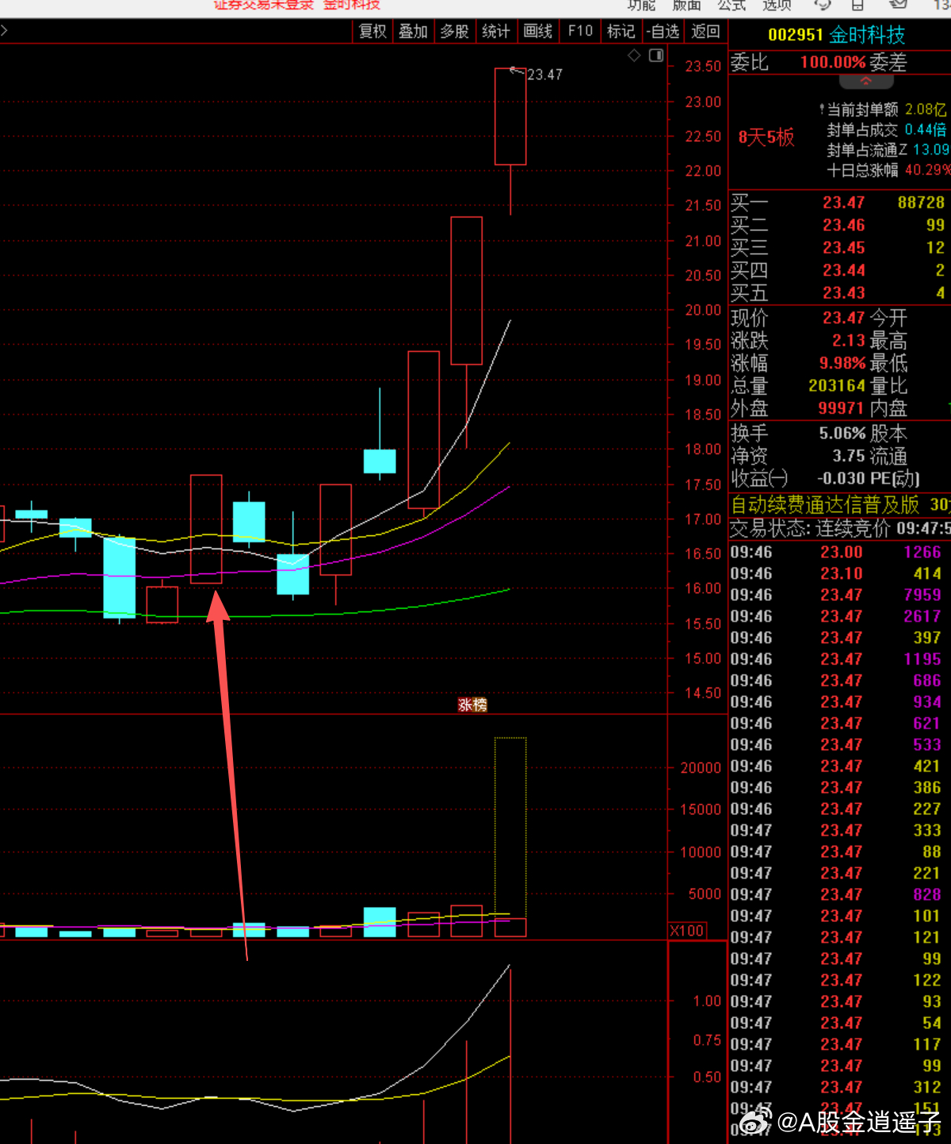Open the 叠加 overlay option
The height and width of the screenshot is (1144, 951).
413,32
